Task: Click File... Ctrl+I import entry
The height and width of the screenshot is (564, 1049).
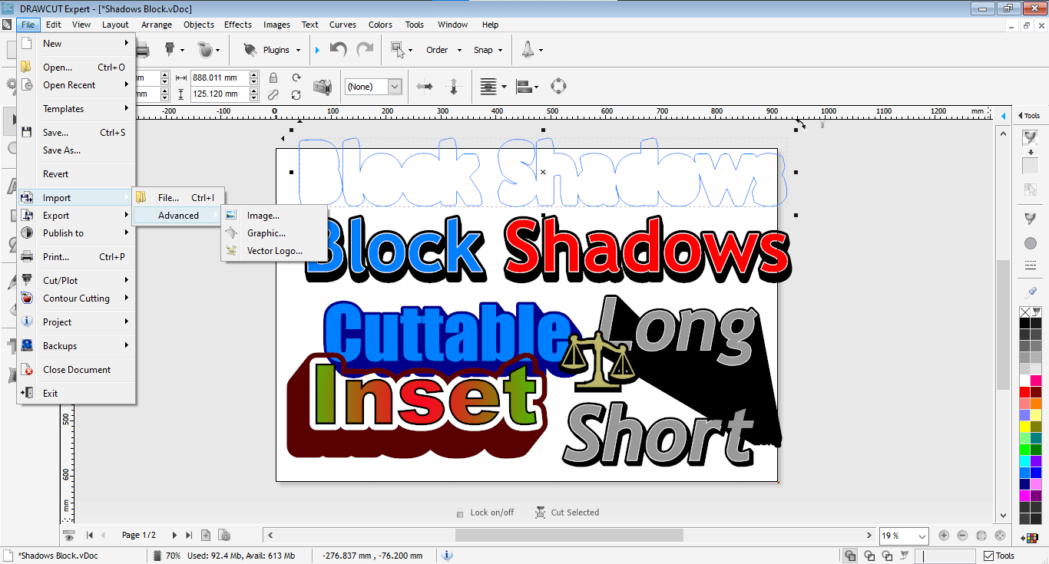Action: pyautogui.click(x=178, y=198)
